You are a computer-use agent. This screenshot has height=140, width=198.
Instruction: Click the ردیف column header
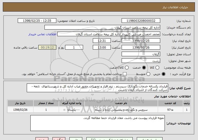(x=187, y=103)
